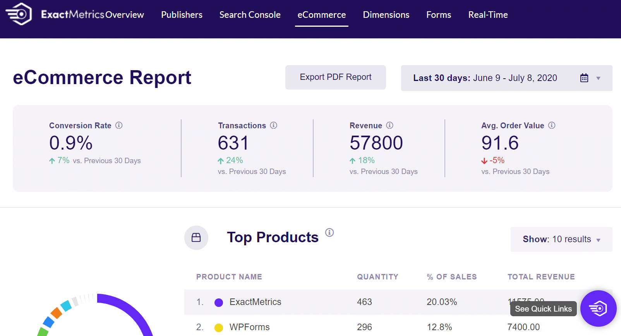The image size is (621, 336).
Task: Click the Export PDF Report button
Action: tap(336, 77)
